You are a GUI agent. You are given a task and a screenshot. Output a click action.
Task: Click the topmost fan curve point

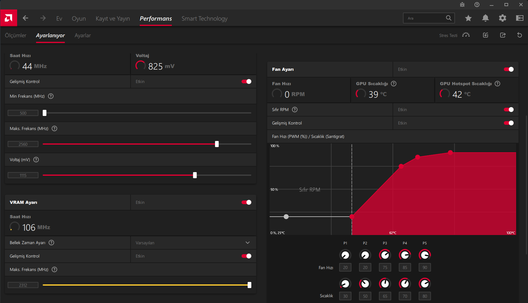450,152
